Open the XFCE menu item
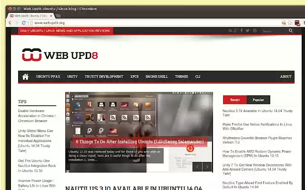 pos(134,76)
